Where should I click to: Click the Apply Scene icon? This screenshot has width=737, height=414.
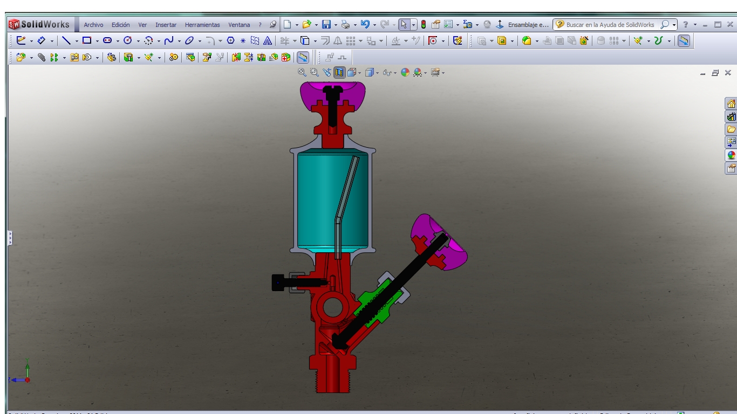coord(418,72)
